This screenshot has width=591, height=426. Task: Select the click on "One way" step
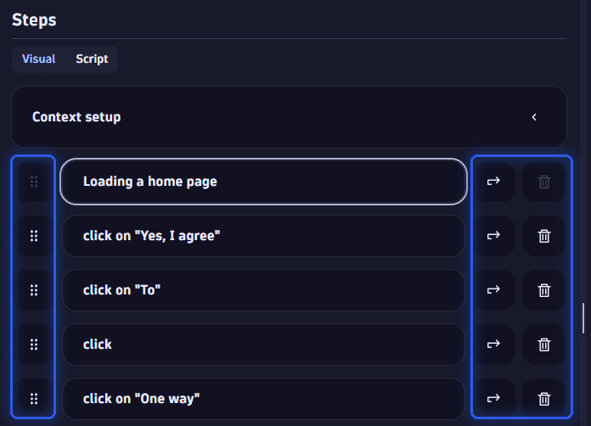263,399
